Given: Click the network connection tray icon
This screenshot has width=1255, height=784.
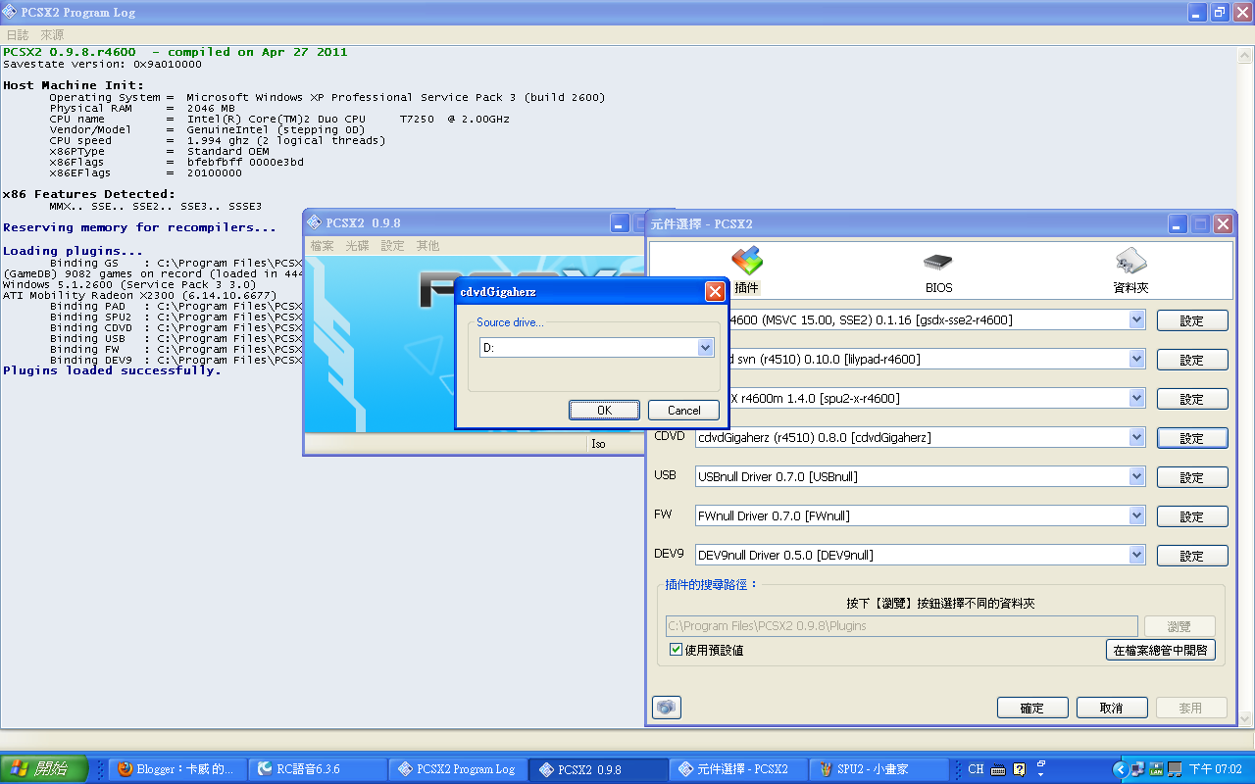Looking at the screenshot, I should click(1137, 769).
